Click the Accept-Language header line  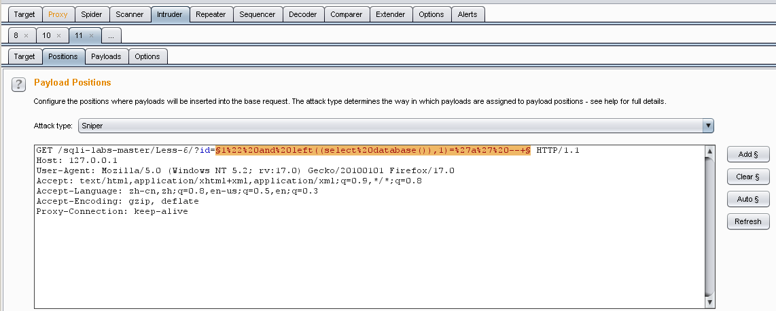(x=177, y=191)
